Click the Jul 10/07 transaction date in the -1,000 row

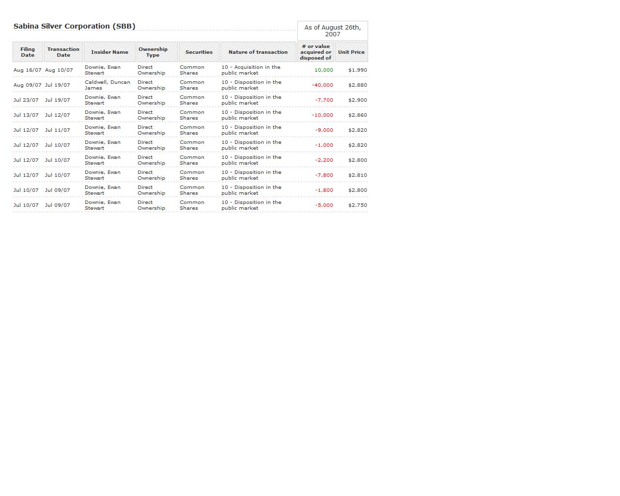point(58,145)
